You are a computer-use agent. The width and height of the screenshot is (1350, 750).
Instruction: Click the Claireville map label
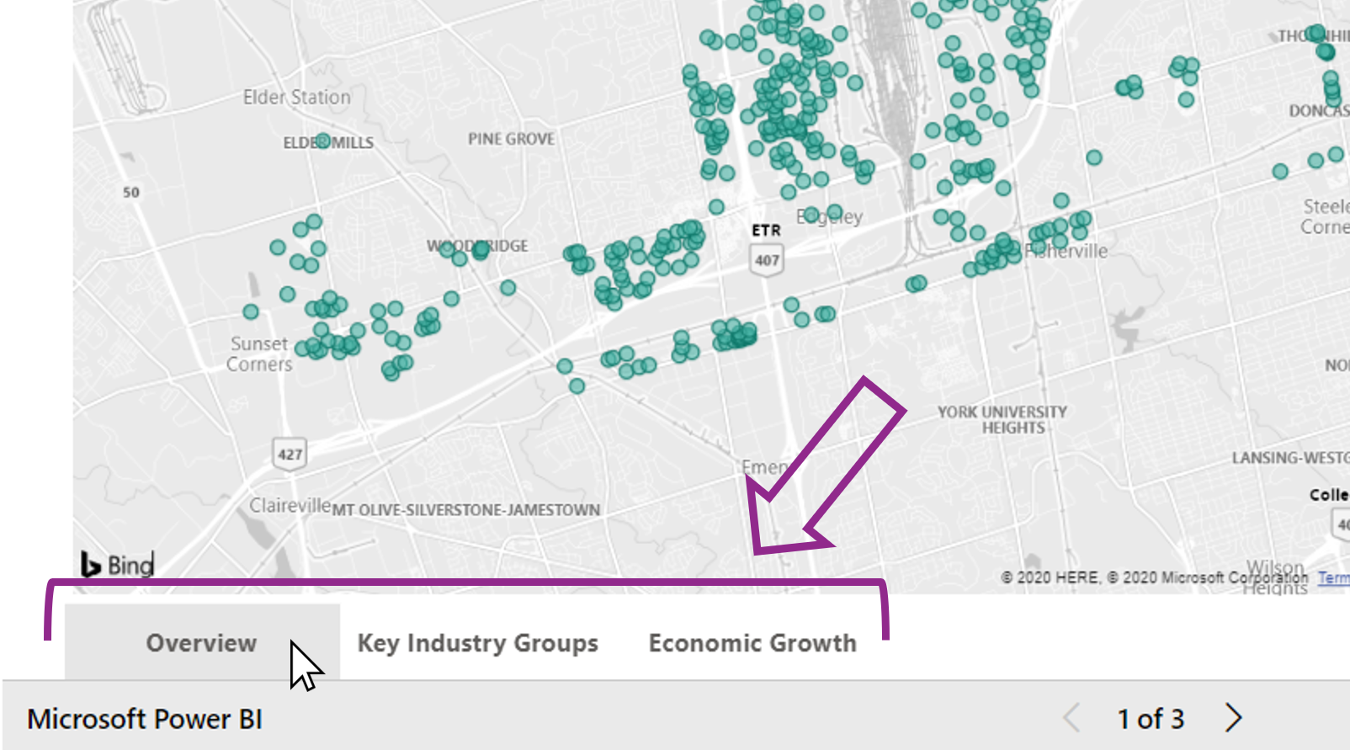(x=290, y=505)
